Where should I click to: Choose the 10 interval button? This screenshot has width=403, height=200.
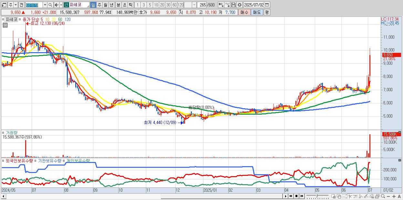156,5
